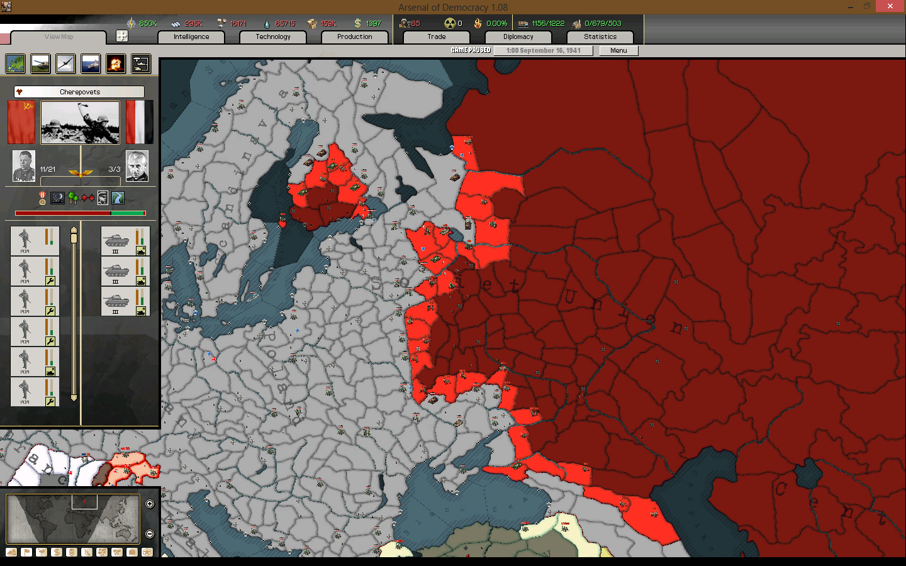
Task: Select the third German panzer division
Action: point(125,301)
